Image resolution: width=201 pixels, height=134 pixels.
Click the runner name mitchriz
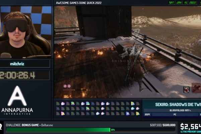17,64
